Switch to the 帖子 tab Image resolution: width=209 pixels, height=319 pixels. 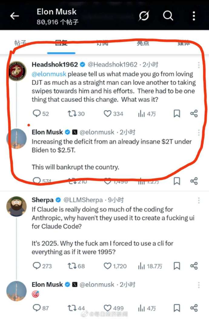point(20,43)
